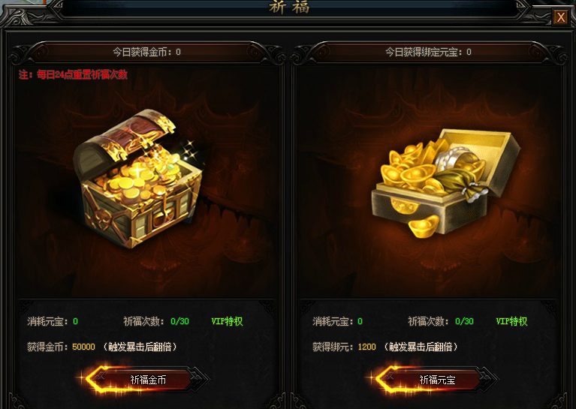This screenshot has width=576, height=409.
Task: Click the 祈福 window title
Action: tap(289, 7)
